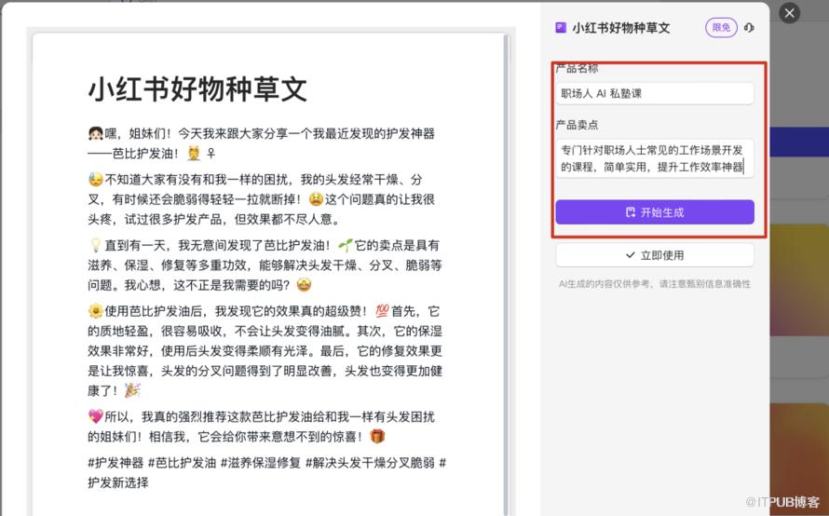The height and width of the screenshot is (516, 829).
Task: Click the headset support icon
Action: 749,28
